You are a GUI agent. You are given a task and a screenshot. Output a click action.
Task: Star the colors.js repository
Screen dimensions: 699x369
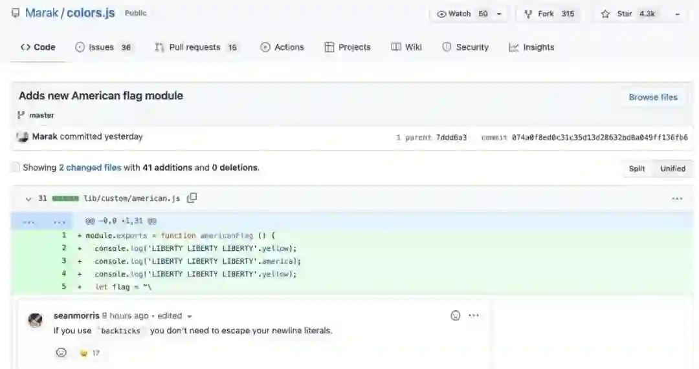coord(617,14)
